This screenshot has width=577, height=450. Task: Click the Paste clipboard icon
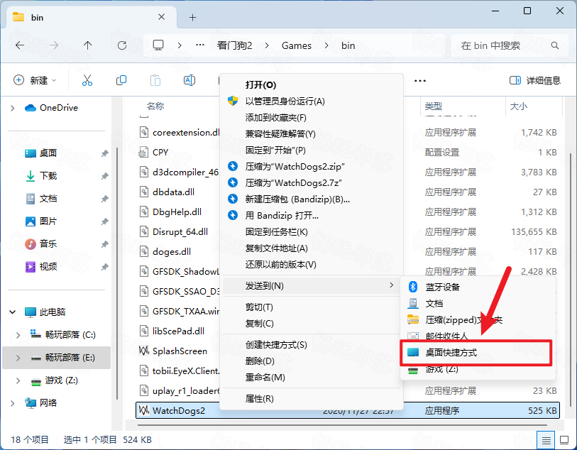[x=155, y=80]
